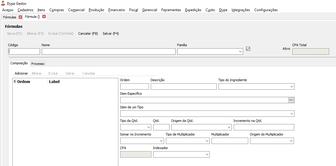336x166 pixels.
Task: Focus the Ordem input field
Action: (134, 87)
